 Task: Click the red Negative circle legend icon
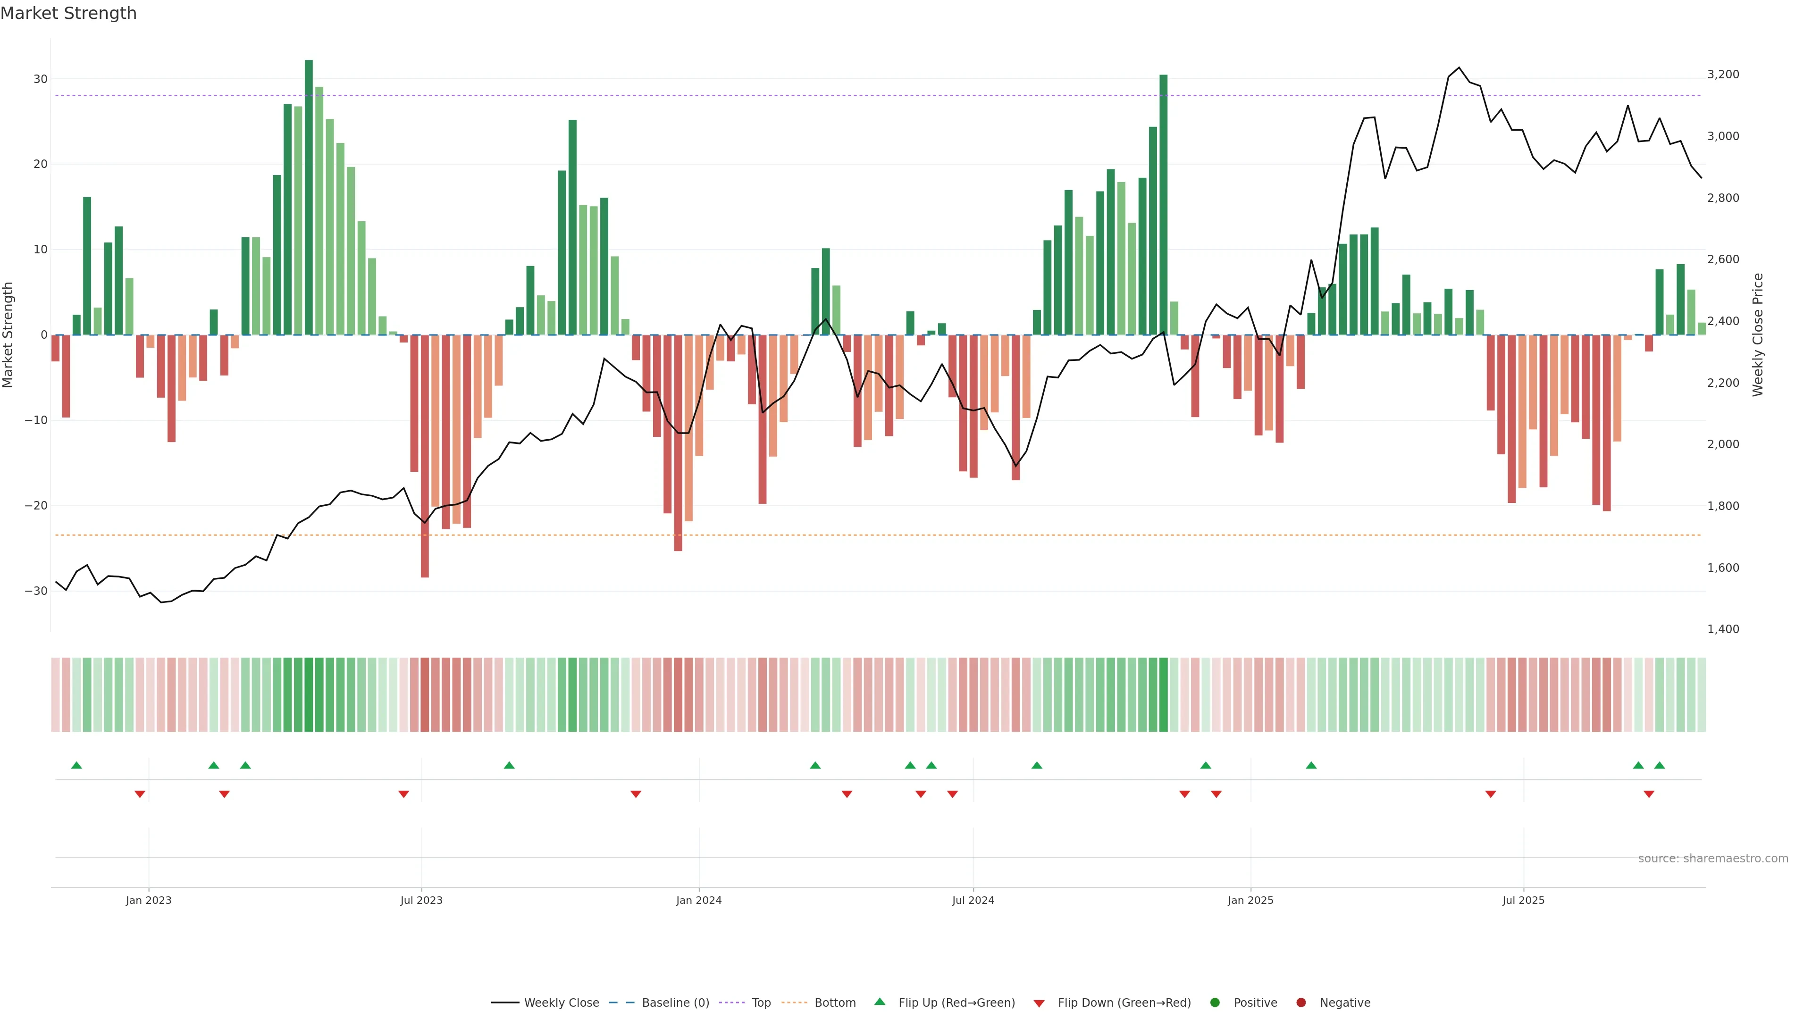1300,1003
